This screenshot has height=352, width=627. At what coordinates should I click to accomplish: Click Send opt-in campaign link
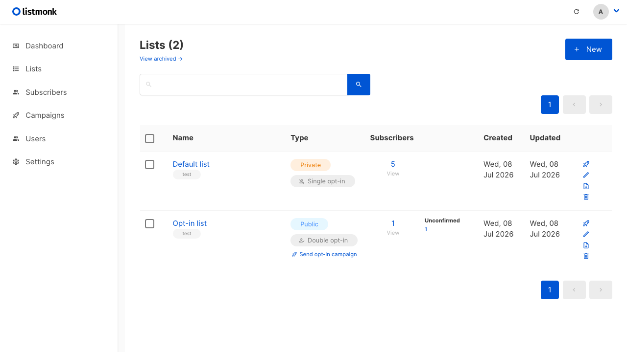pyautogui.click(x=324, y=254)
